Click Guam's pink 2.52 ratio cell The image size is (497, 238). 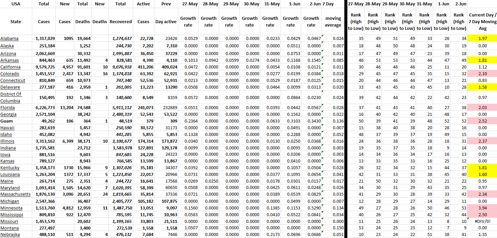click(x=482, y=121)
